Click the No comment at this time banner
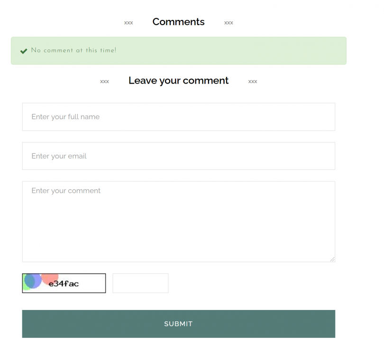This screenshot has height=356, width=384. tap(178, 51)
